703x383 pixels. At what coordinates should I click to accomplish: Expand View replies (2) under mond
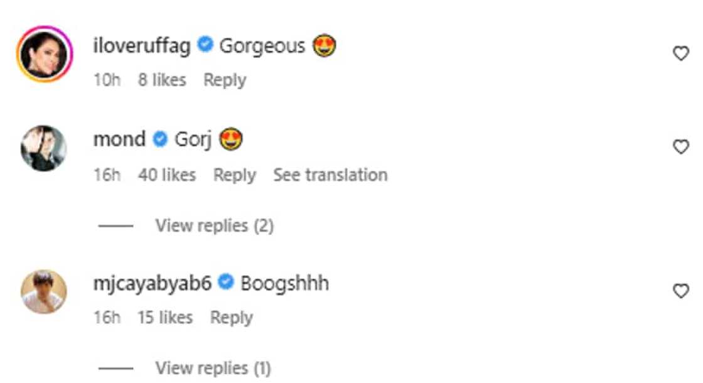214,225
